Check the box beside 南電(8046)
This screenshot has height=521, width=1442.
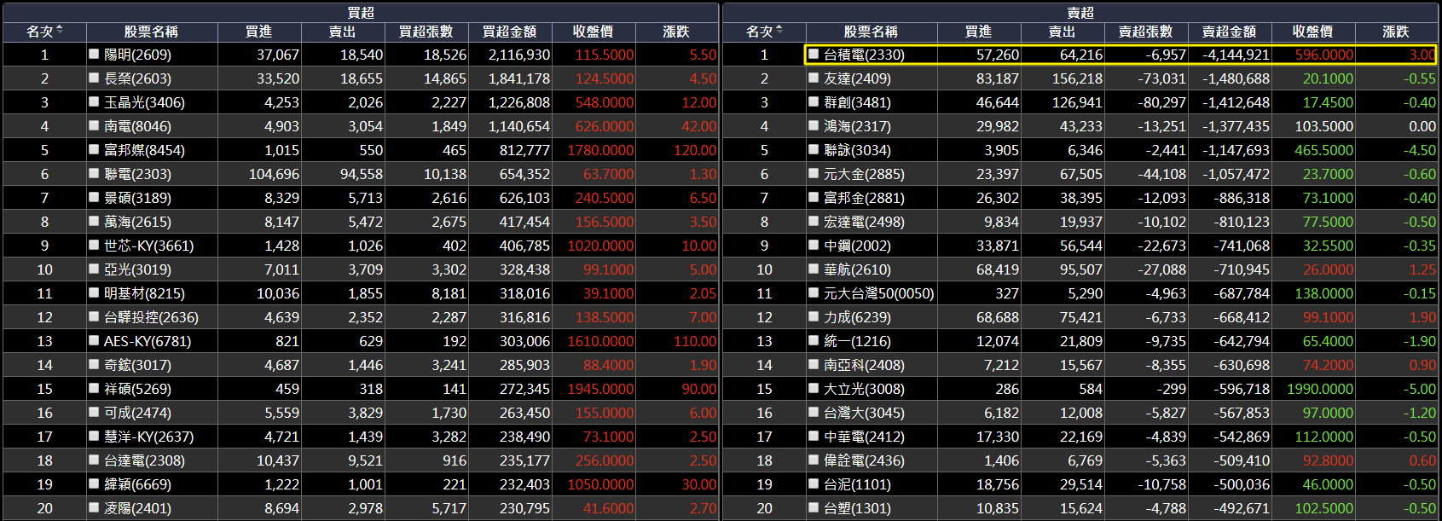coord(94,125)
